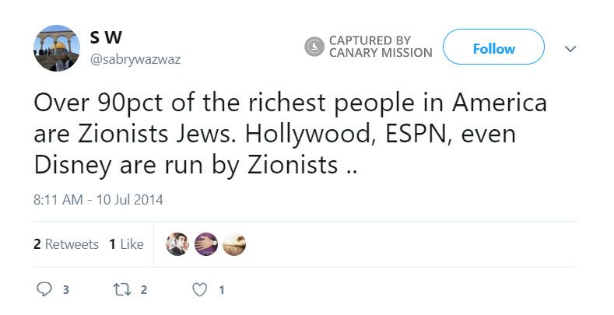Click the like count beside the heart
The height and width of the screenshot is (315, 614).
click(x=222, y=291)
